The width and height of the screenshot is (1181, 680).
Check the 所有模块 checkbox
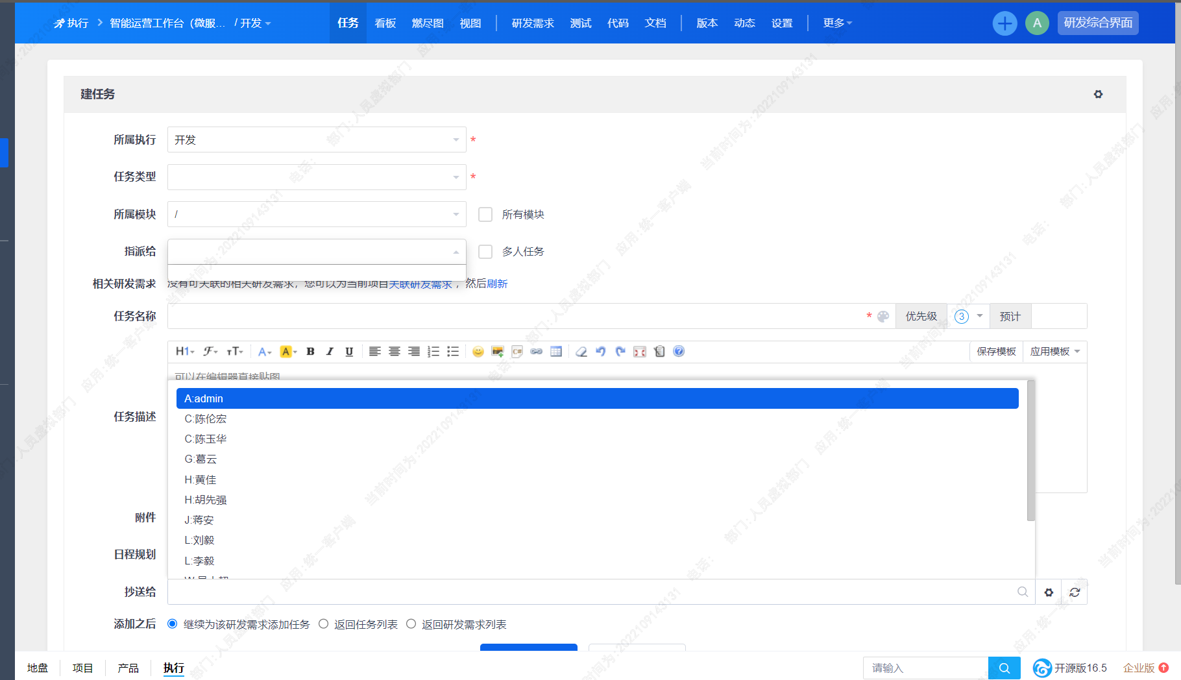(485, 214)
